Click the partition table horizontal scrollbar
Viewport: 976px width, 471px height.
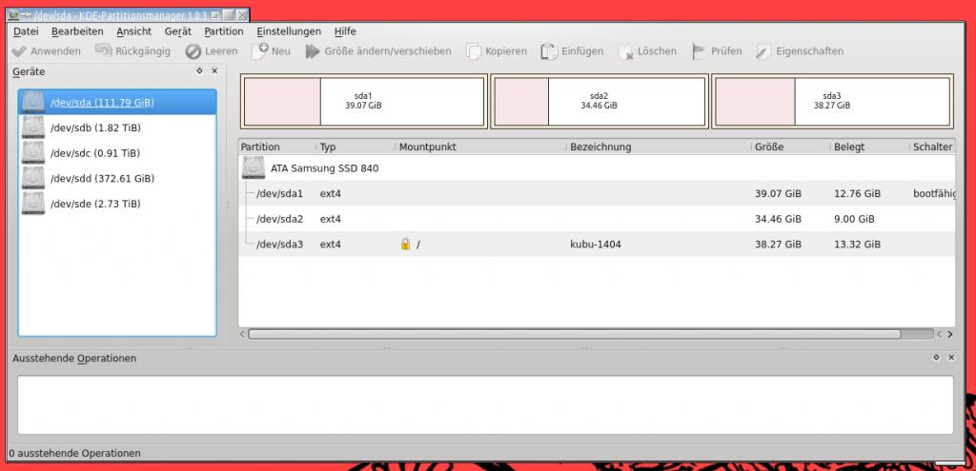pos(572,335)
